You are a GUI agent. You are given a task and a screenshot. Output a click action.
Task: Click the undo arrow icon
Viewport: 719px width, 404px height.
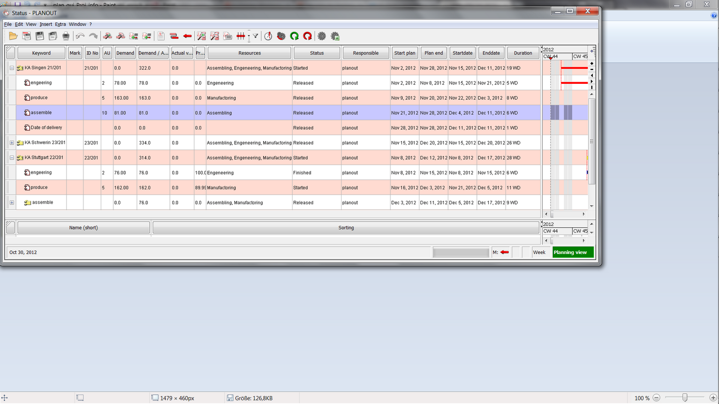coord(80,36)
